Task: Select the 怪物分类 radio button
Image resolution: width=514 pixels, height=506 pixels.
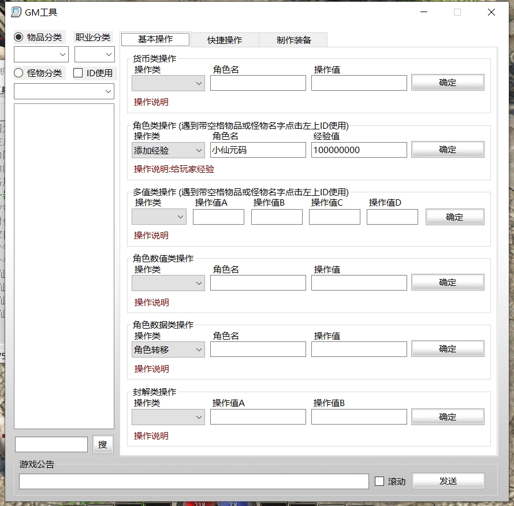Action: click(18, 73)
